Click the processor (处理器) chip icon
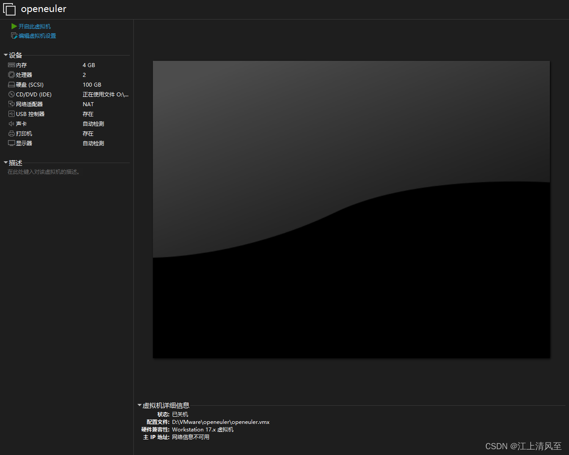This screenshot has width=569, height=455. click(12, 75)
